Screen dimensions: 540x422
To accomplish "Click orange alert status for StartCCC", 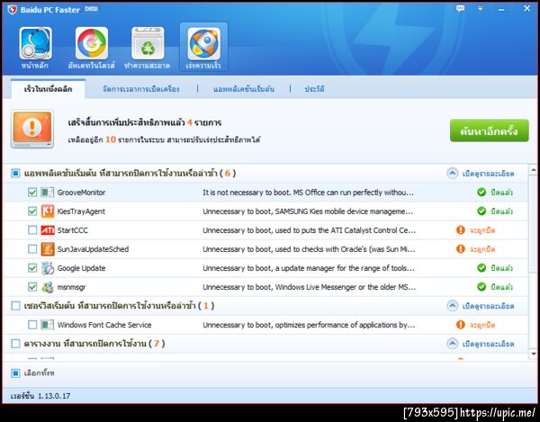I will [461, 230].
